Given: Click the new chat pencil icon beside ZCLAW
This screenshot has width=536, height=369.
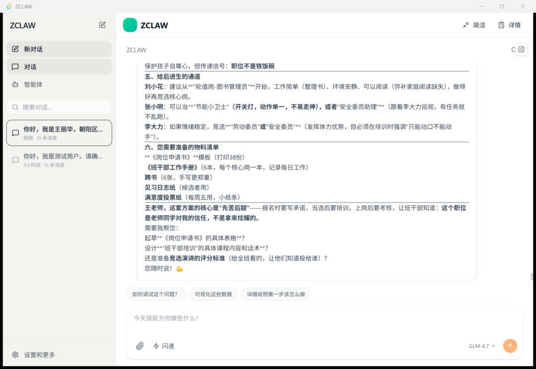Looking at the screenshot, I should (x=102, y=25).
